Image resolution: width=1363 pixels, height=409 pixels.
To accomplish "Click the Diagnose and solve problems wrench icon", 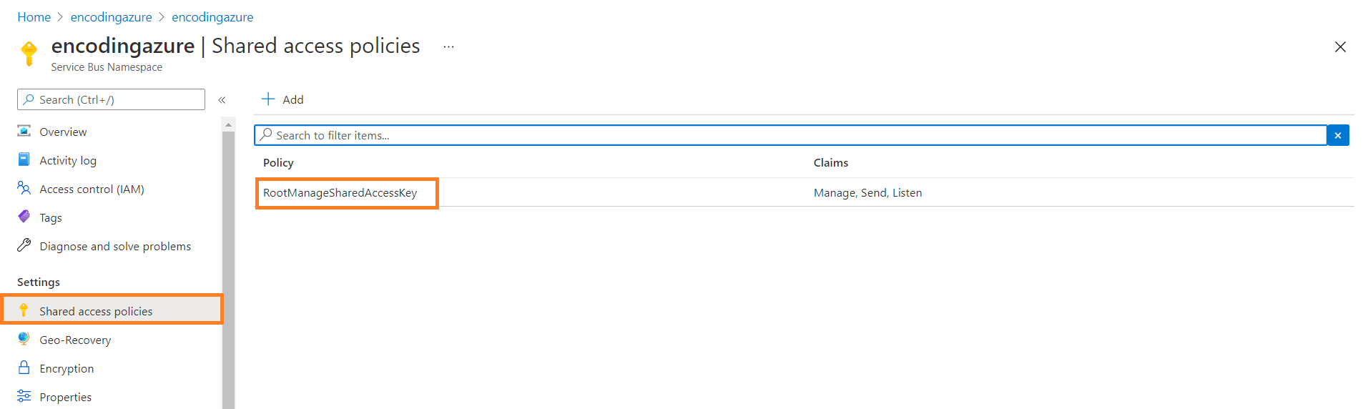I will pyautogui.click(x=24, y=245).
